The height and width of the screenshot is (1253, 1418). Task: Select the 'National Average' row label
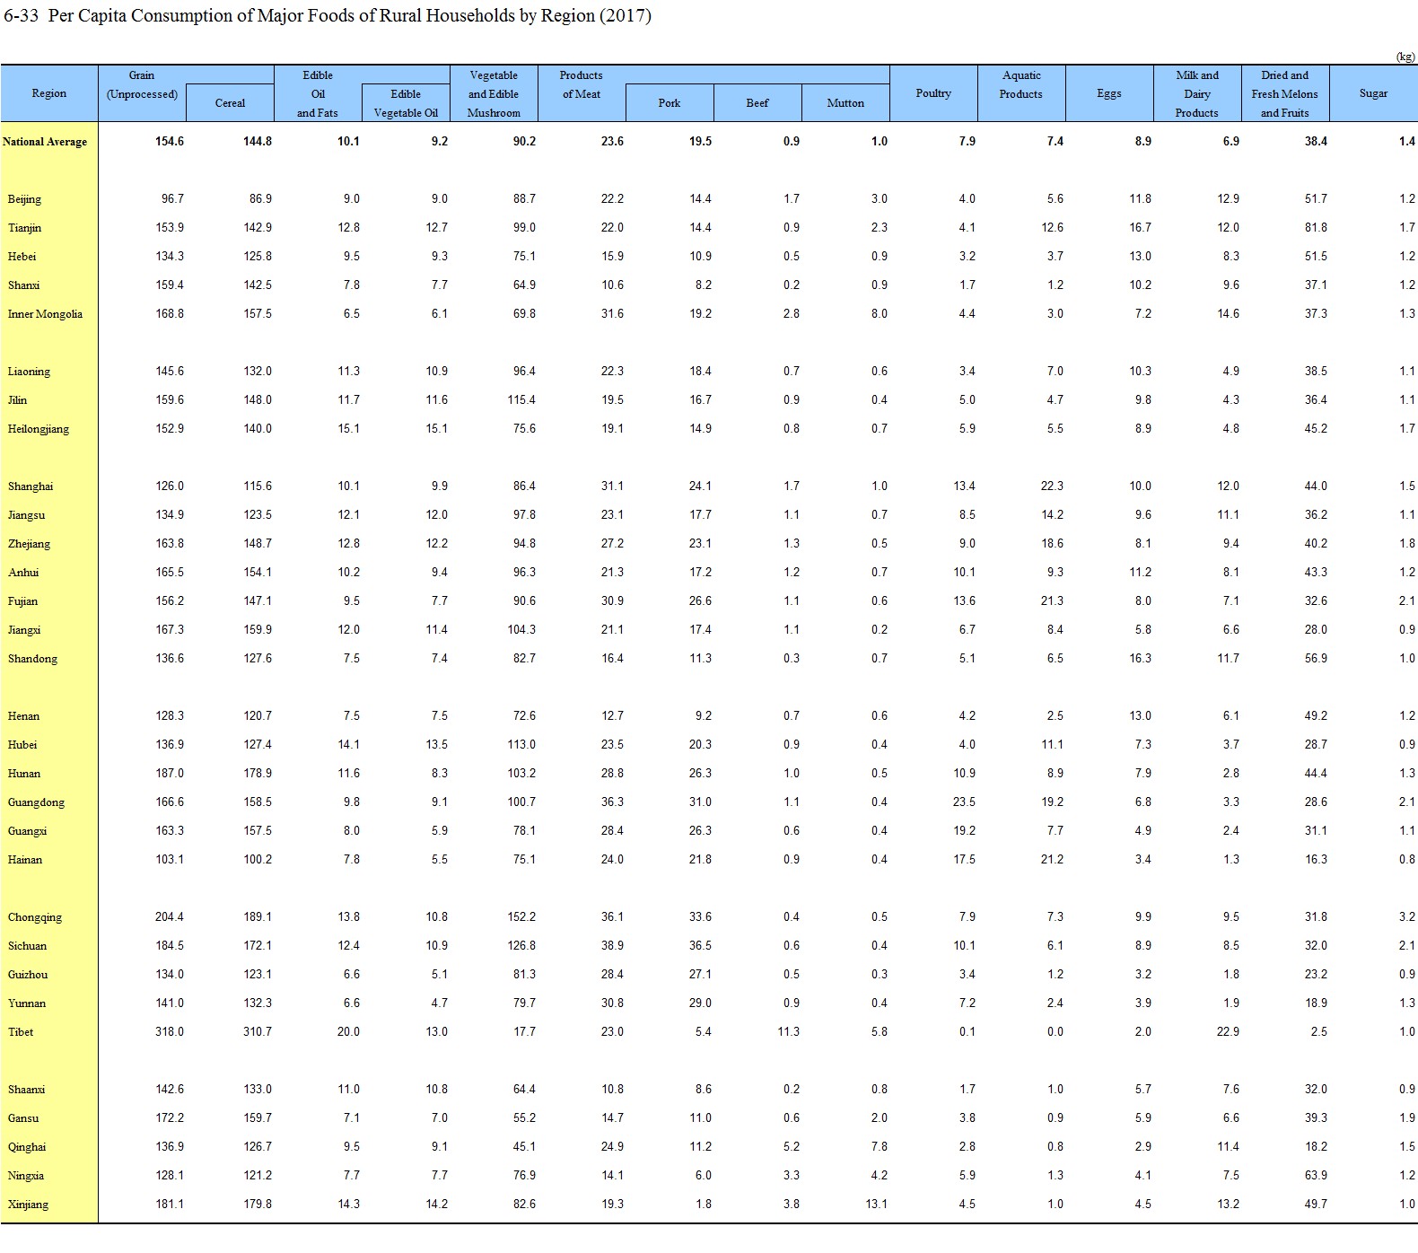coord(45,142)
